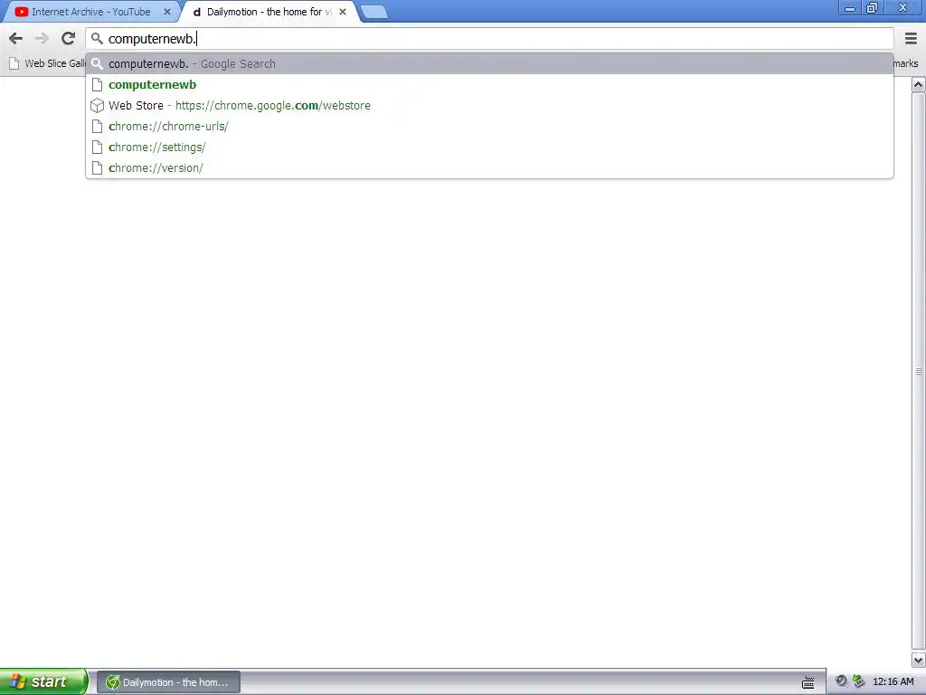Viewport: 926px width, 695px height.
Task: Click the page icon beside chrome://chrome-urls/
Action: (98, 127)
